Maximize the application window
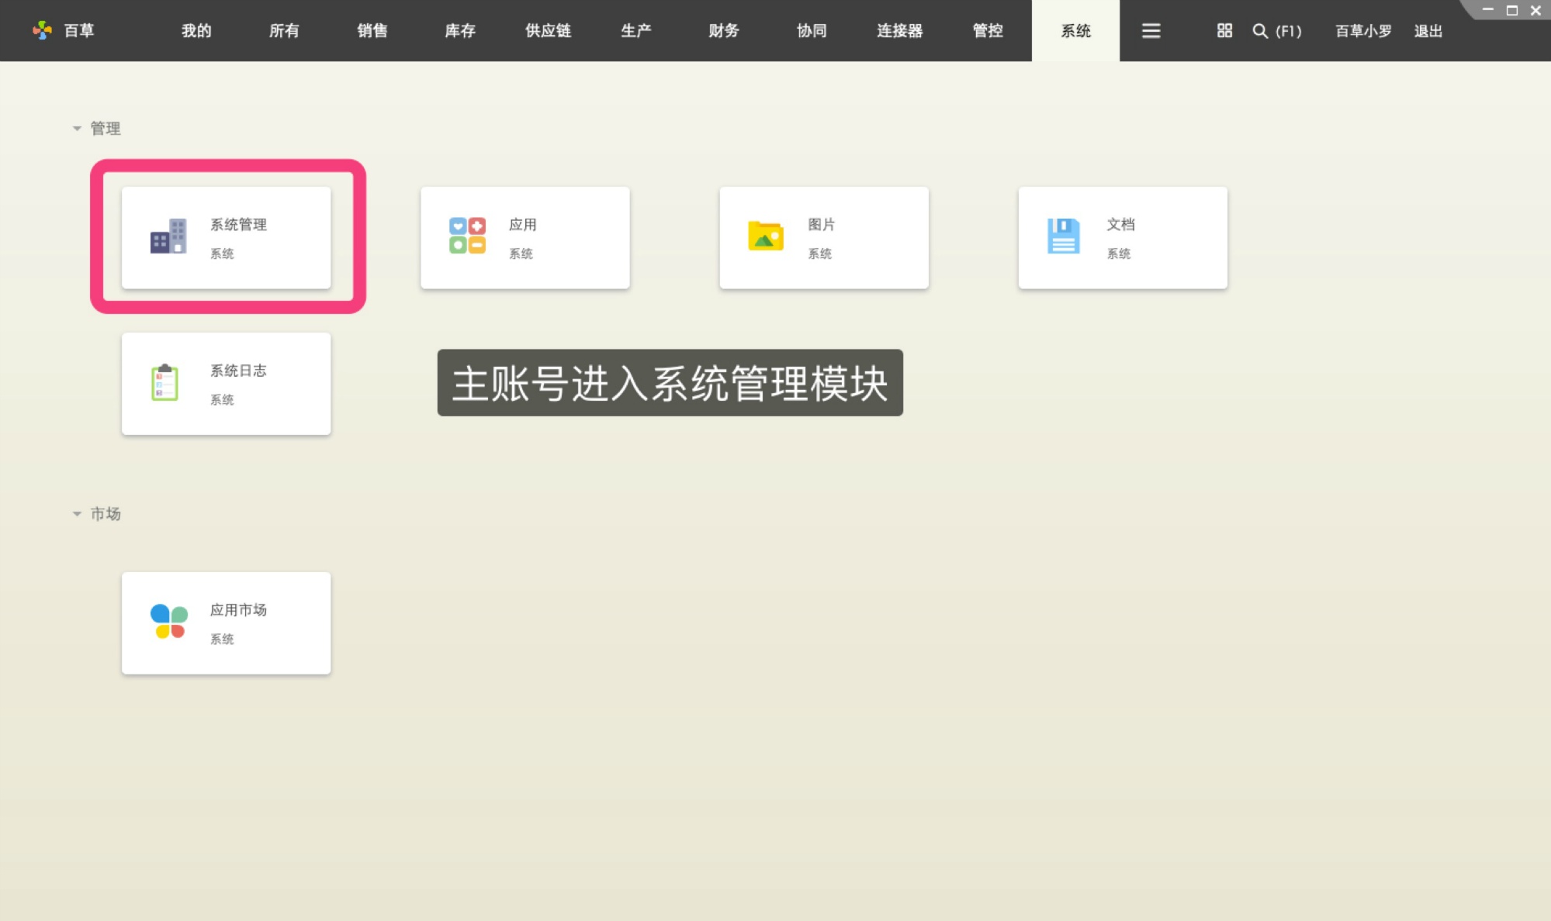The image size is (1551, 921). coord(1512,10)
